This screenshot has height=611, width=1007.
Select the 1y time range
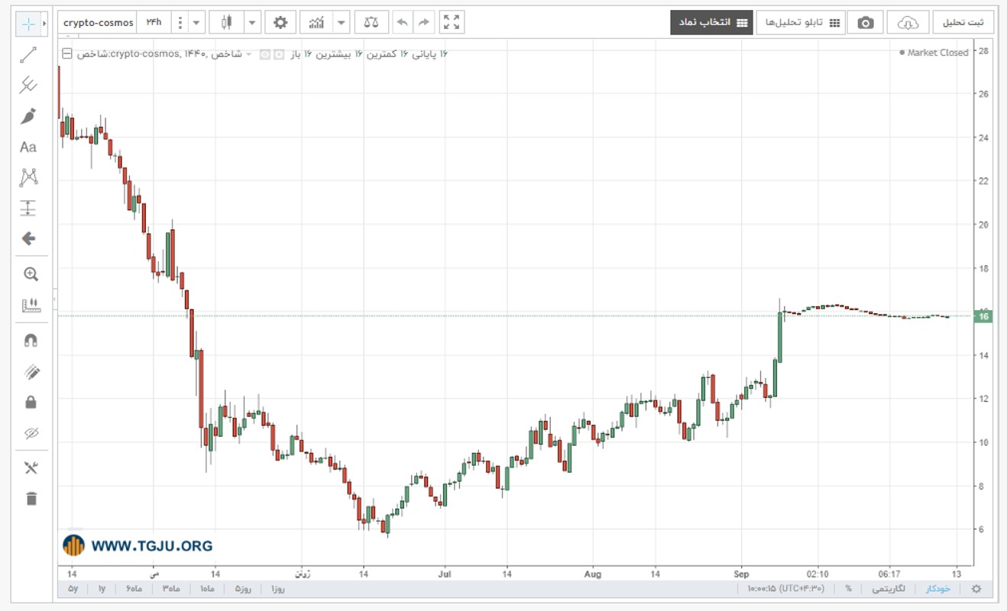coord(102,589)
